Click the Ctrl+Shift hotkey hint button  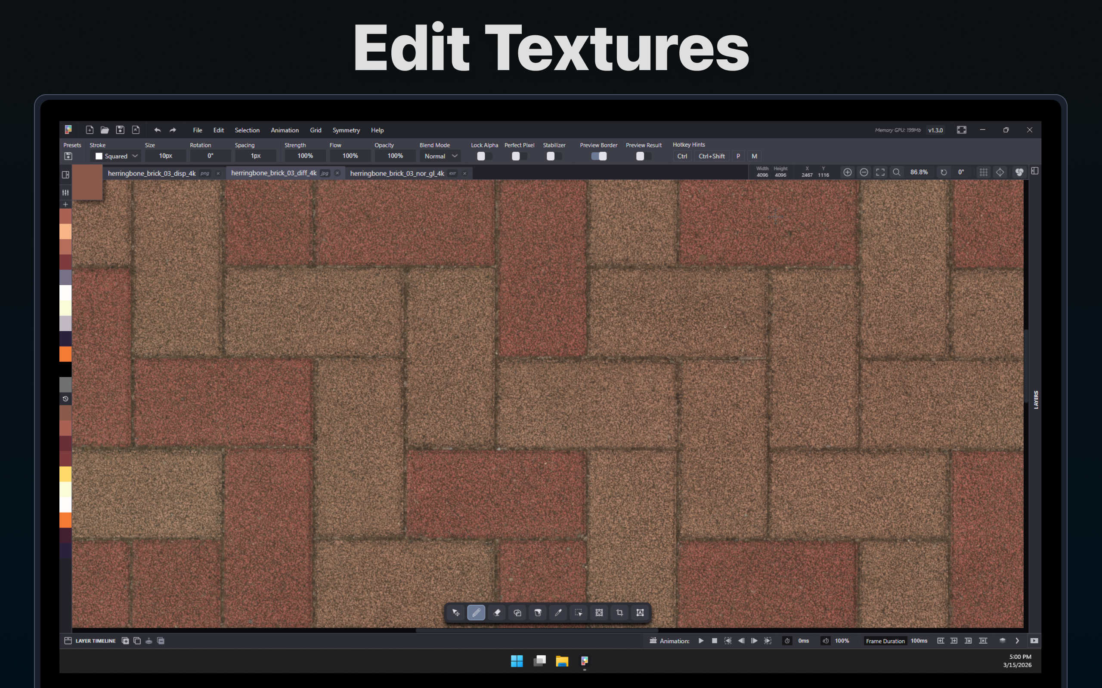pos(711,156)
